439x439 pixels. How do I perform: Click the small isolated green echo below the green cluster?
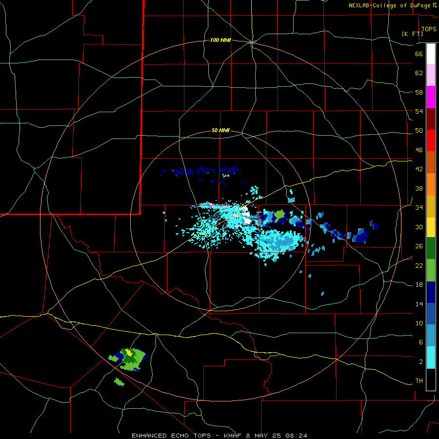pyautogui.click(x=120, y=382)
